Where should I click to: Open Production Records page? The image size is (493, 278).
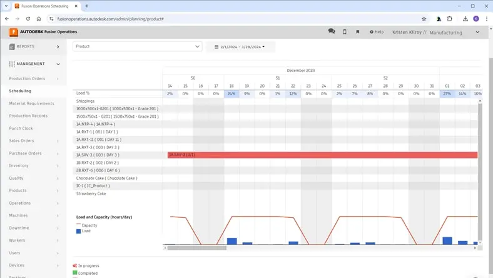pos(28,116)
